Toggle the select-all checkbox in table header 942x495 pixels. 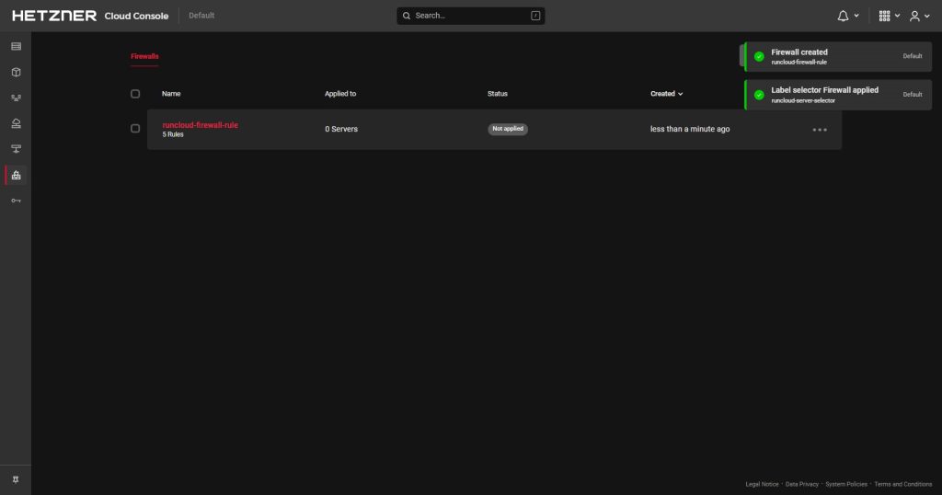pyautogui.click(x=135, y=94)
